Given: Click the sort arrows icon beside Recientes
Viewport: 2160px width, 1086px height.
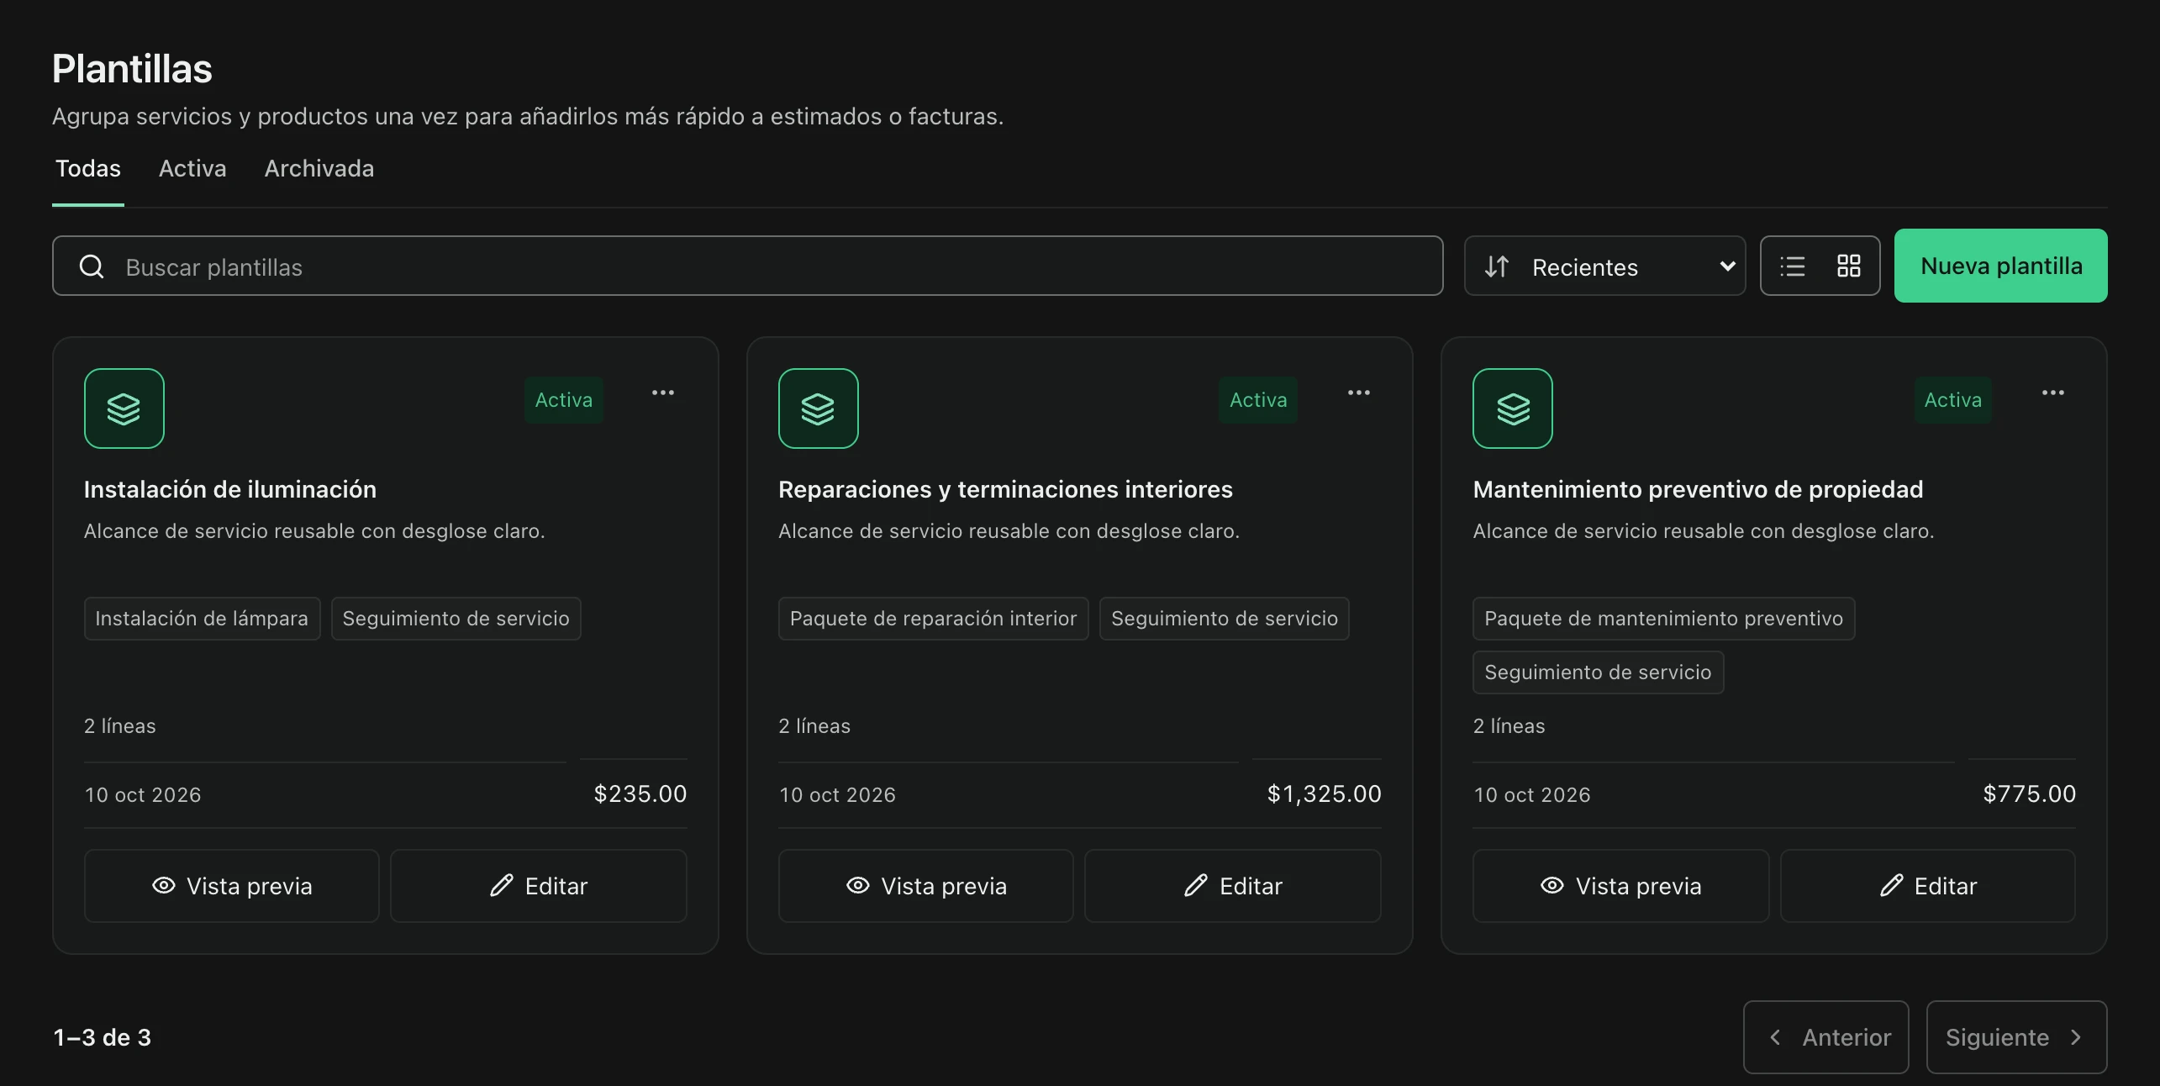Looking at the screenshot, I should (x=1497, y=266).
